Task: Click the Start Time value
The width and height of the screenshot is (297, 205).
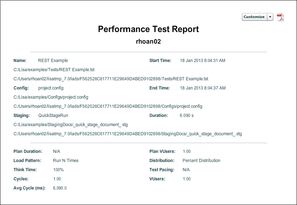Action: pos(204,60)
